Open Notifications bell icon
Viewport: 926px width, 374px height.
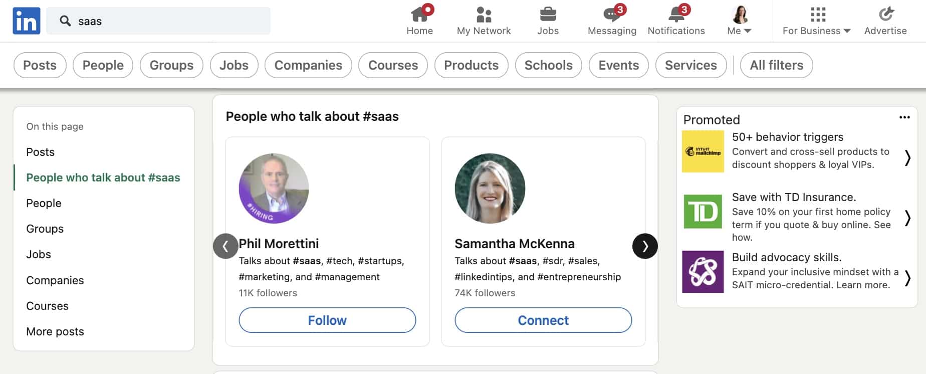point(676,14)
